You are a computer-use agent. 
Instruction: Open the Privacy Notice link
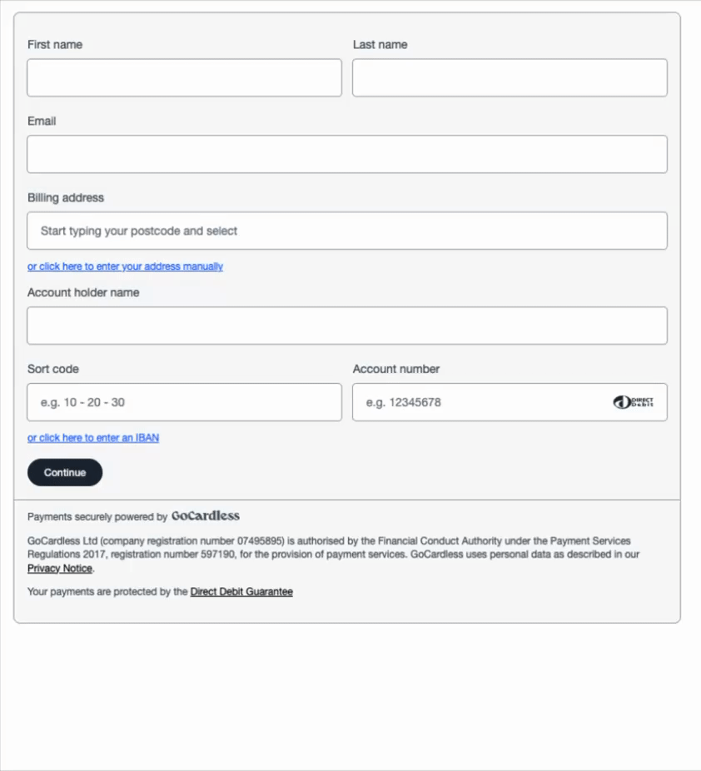[x=60, y=569]
